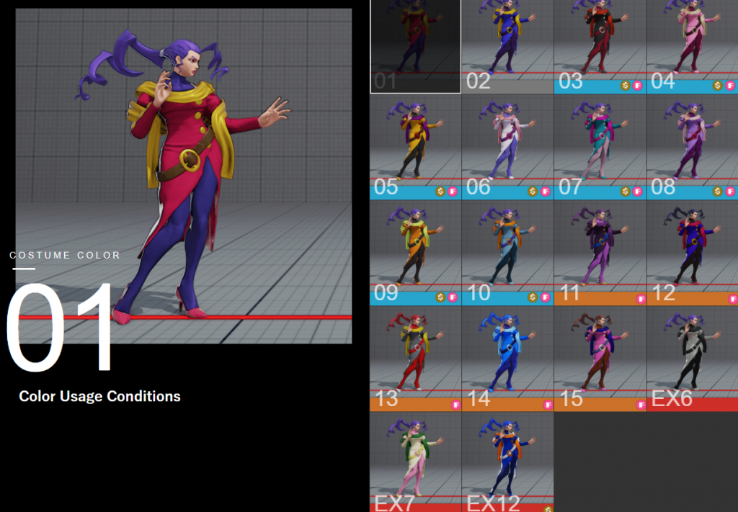
Task: Pick the purple costume color 08 thumbnail
Action: coord(693,147)
